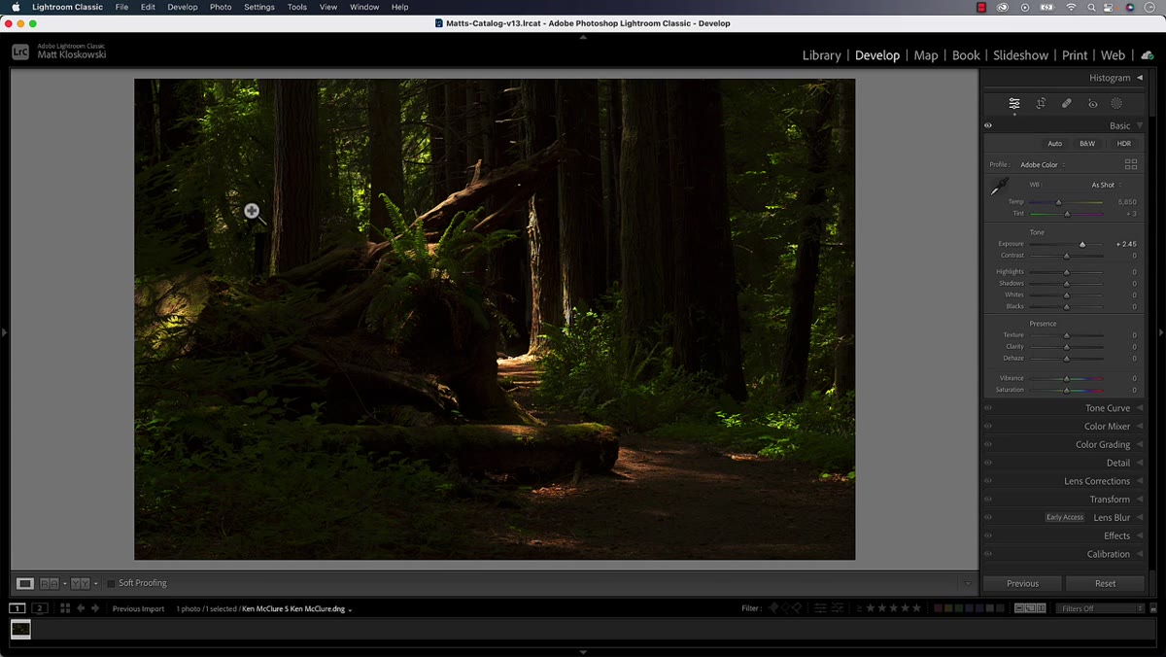Viewport: 1166px width, 657px height.
Task: Collapse the Histogram panel
Action: (x=1140, y=78)
